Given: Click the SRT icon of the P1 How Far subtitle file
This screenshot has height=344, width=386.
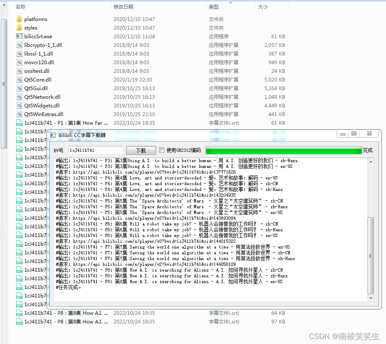Looking at the screenshot, I should click(x=19, y=123).
